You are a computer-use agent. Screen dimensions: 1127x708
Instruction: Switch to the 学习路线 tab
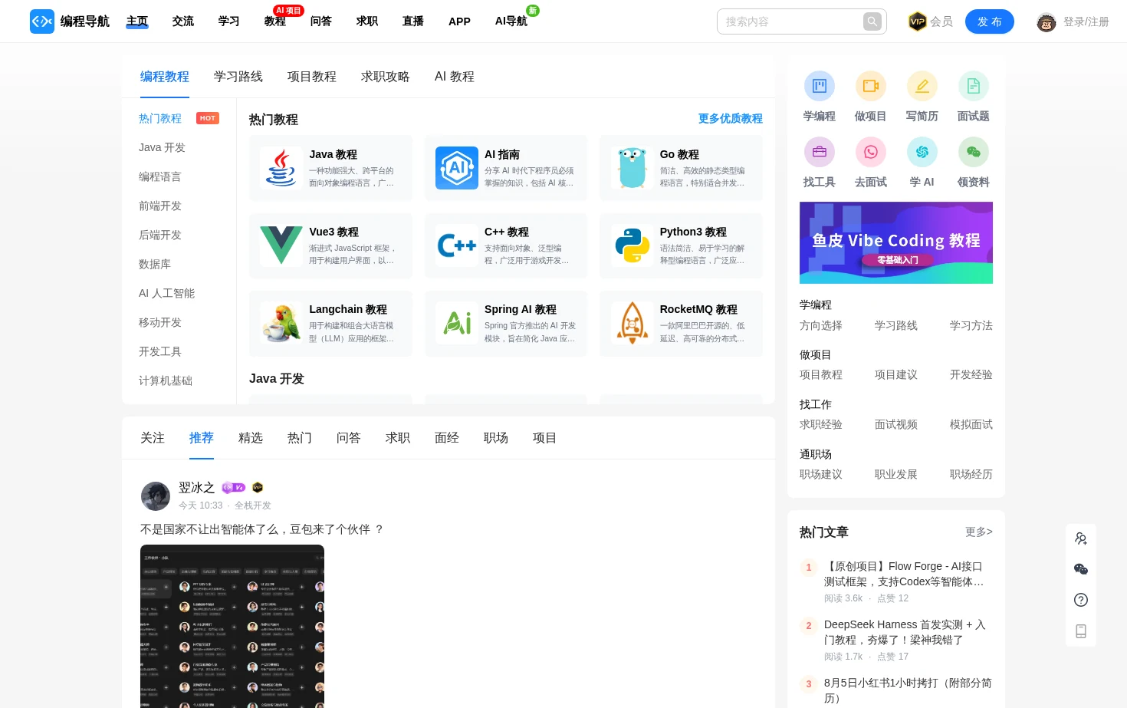(238, 77)
